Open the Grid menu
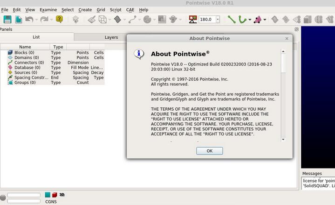This screenshot has height=205, width=335. (101, 10)
